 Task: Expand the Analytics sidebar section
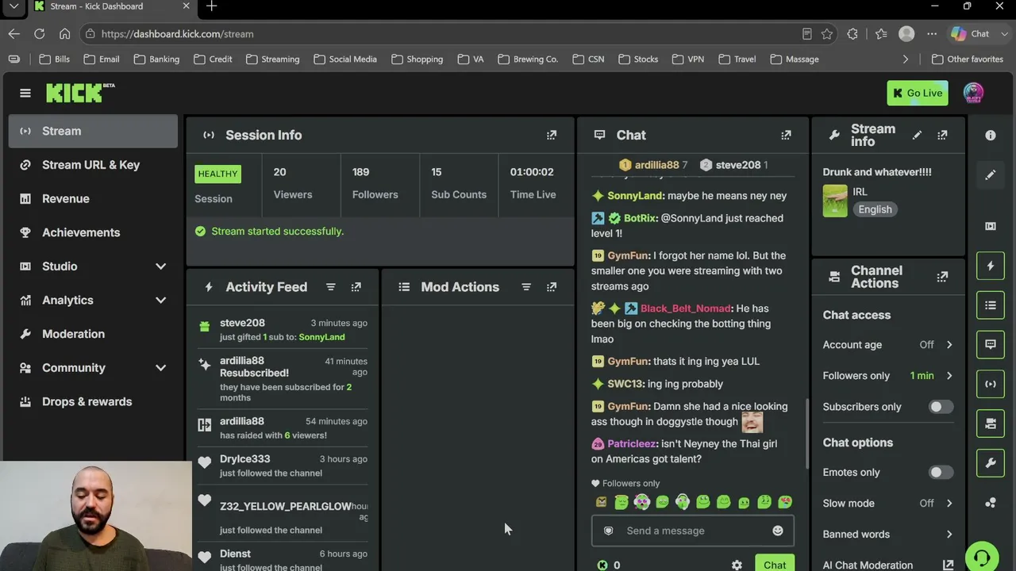click(x=161, y=301)
